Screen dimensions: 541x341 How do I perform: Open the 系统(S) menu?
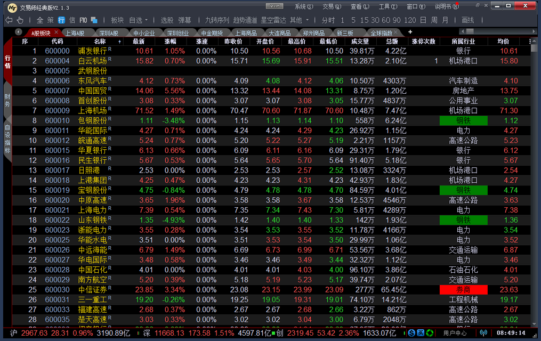pyautogui.click(x=304, y=6)
